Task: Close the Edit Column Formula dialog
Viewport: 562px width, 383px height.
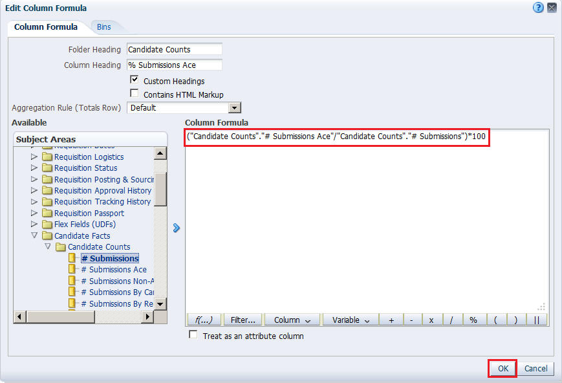Action: tap(552, 8)
